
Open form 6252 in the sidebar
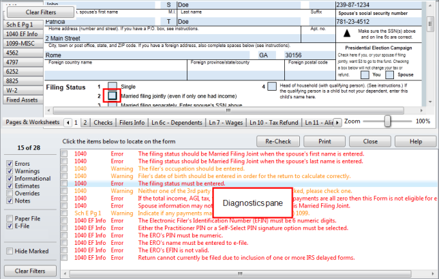(x=23, y=72)
